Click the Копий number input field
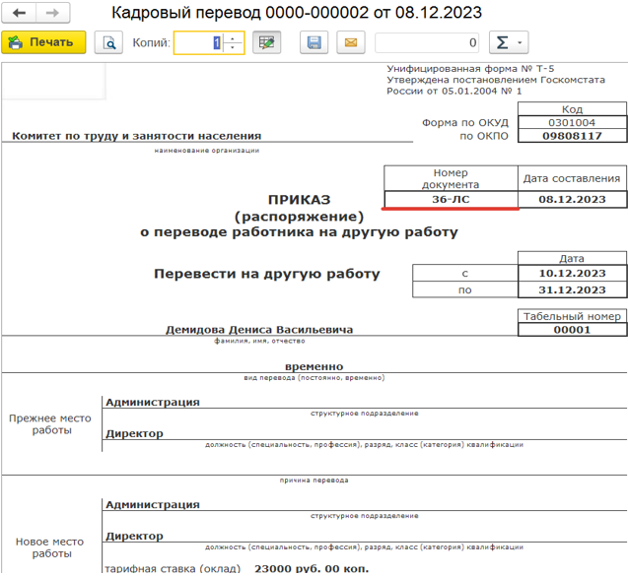The height and width of the screenshot is (576, 628). 198,42
